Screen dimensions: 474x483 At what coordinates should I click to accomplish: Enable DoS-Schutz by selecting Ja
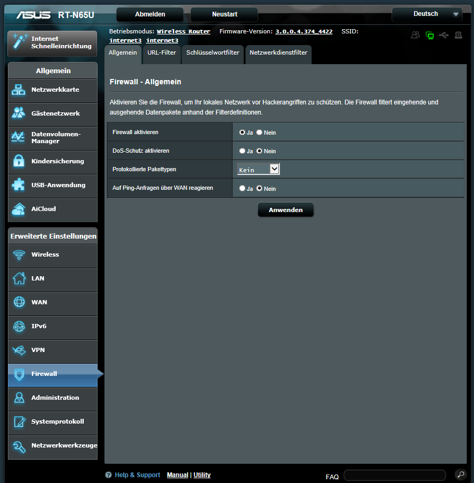(242, 151)
